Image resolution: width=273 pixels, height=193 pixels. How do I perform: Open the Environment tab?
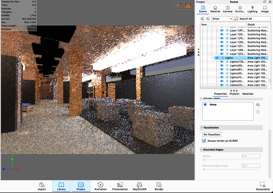pos(240,9)
